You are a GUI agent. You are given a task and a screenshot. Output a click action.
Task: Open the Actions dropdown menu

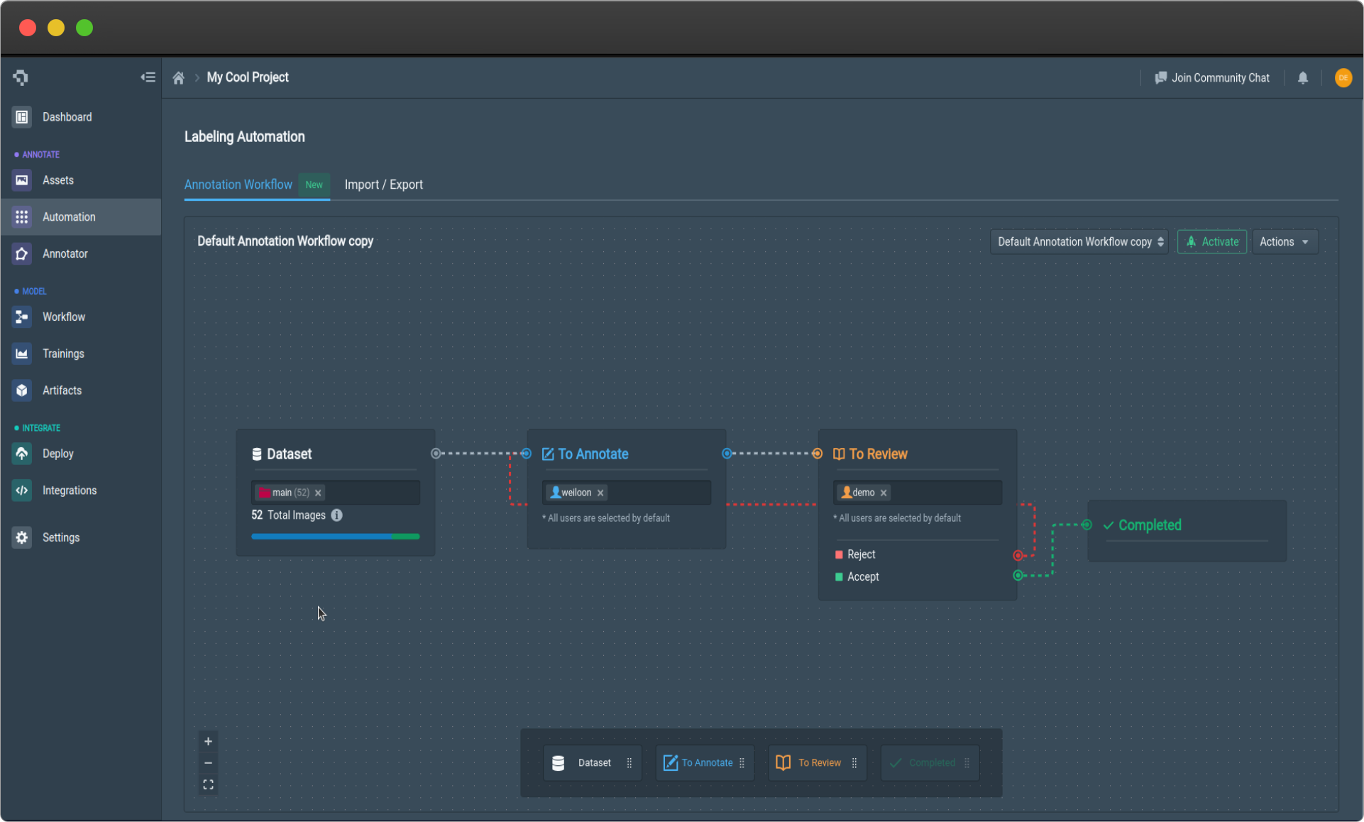click(1285, 241)
